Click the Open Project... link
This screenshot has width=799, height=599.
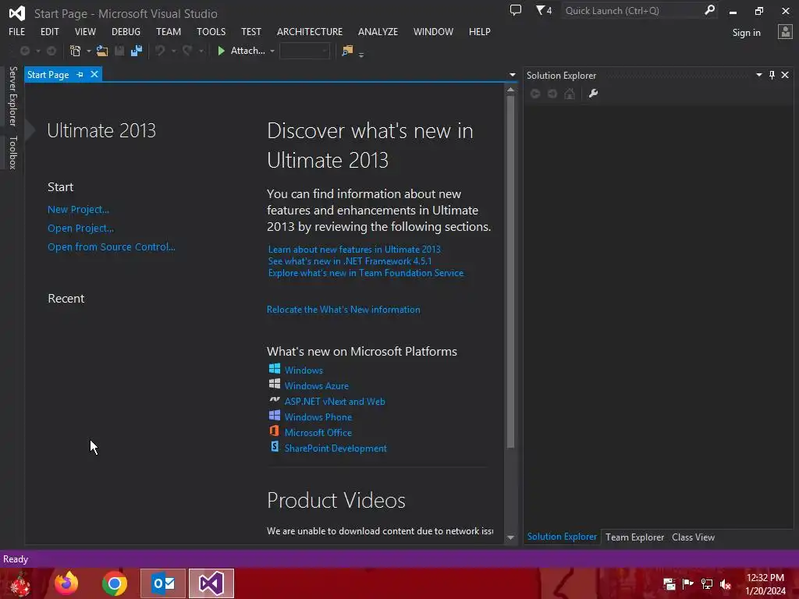click(x=80, y=229)
